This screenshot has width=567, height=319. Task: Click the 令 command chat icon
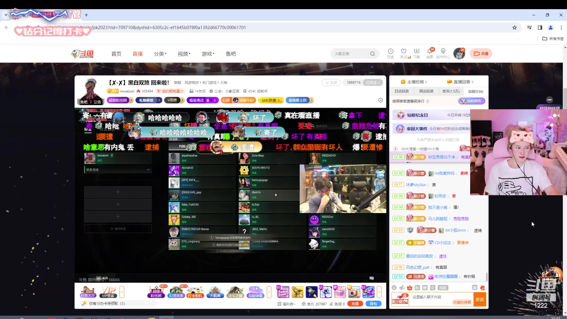coord(433,288)
